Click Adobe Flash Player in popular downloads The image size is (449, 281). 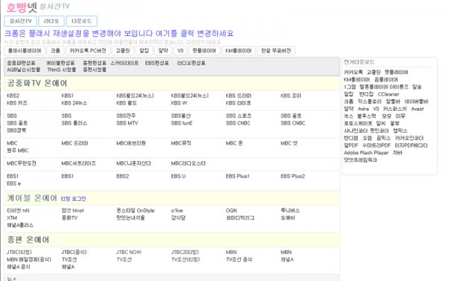coord(366,153)
